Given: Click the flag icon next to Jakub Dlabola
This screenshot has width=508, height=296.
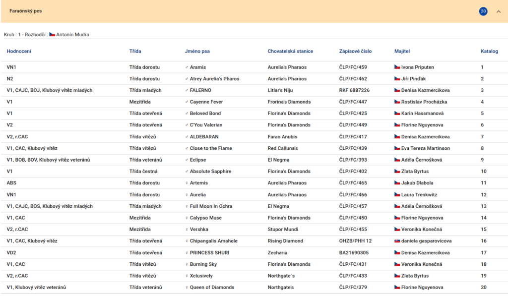Looking at the screenshot, I should pyautogui.click(x=397, y=183).
